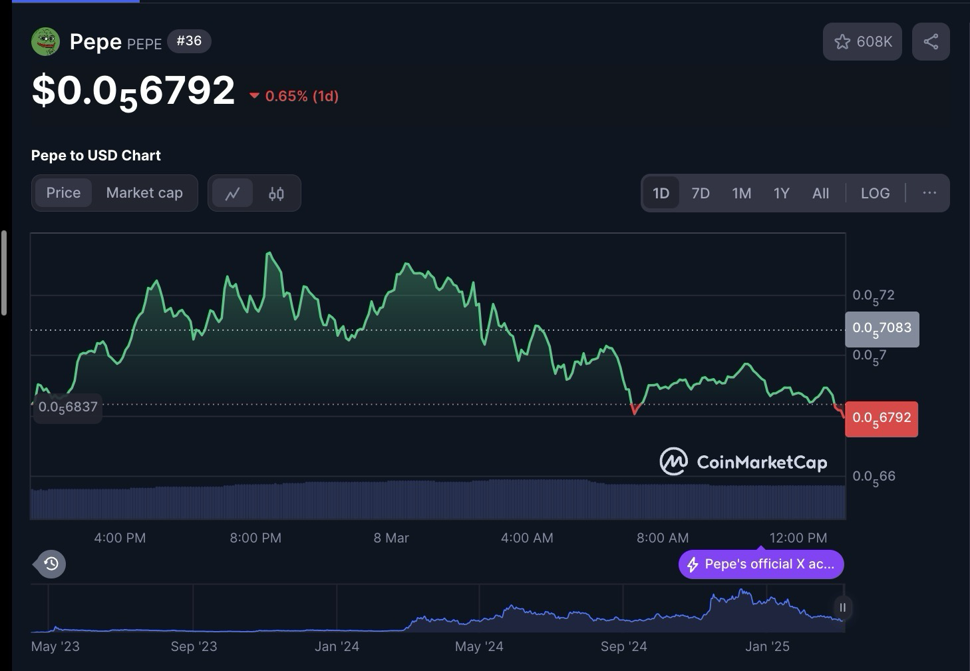Click the 8 Mar time axis label
Image resolution: width=970 pixels, height=671 pixels.
pos(391,538)
